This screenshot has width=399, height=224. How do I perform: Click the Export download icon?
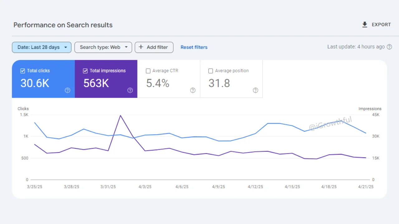pos(365,25)
